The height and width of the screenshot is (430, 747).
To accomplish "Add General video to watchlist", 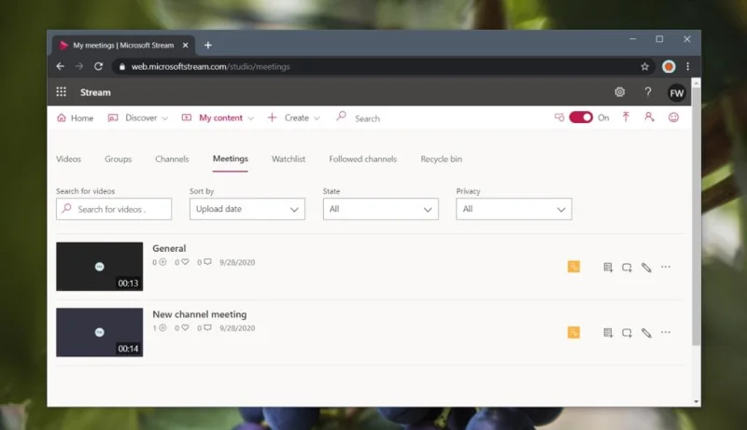I will (627, 268).
